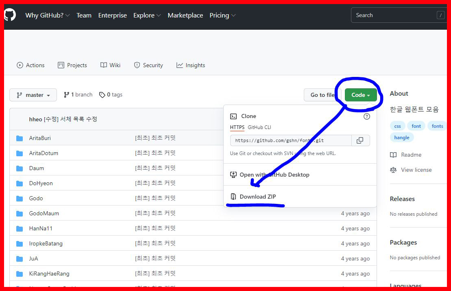Switch to the Security tab

pos(148,66)
